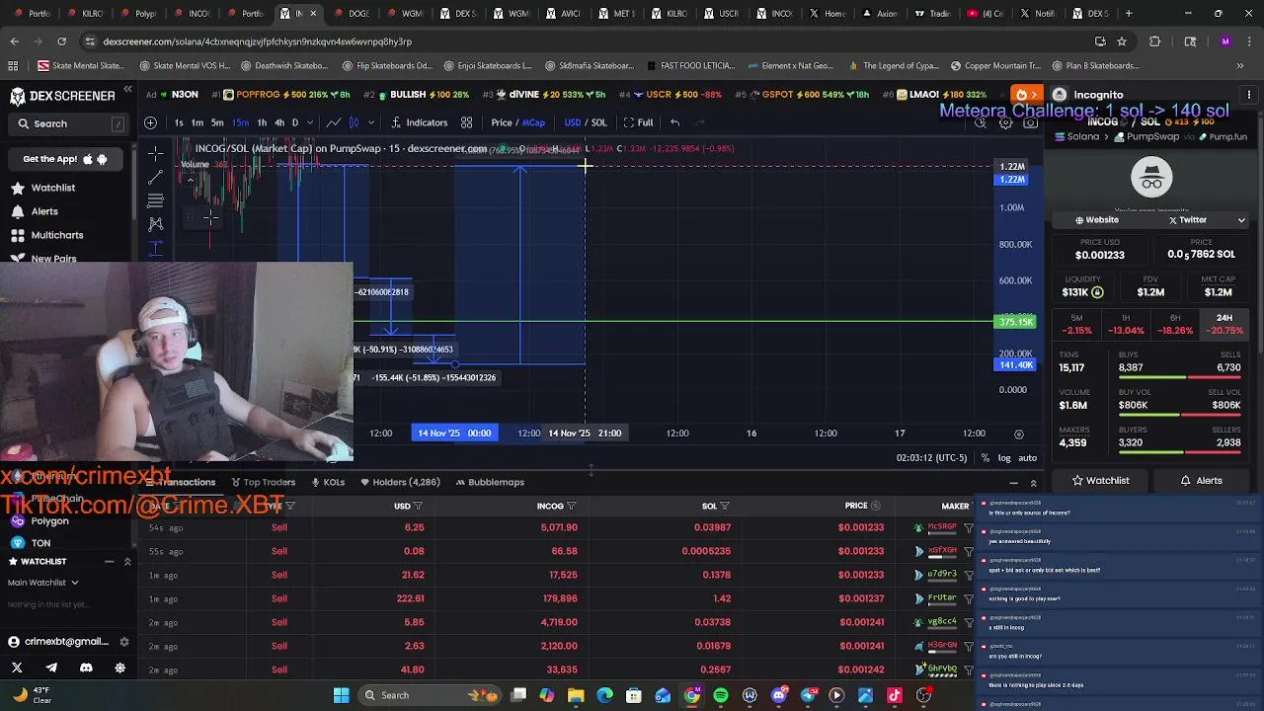The image size is (1264, 711).
Task: Open Spotify from the taskbar
Action: (721, 695)
